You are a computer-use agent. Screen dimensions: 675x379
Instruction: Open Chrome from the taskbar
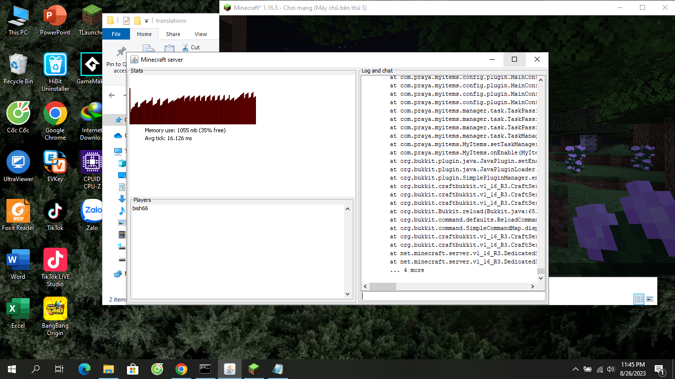[x=181, y=369]
